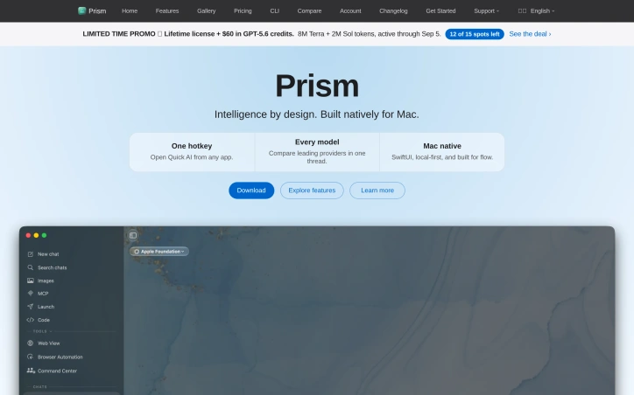Screen dimensions: 634x395
Task: Click the Code brackets icon
Action: click(x=31, y=320)
